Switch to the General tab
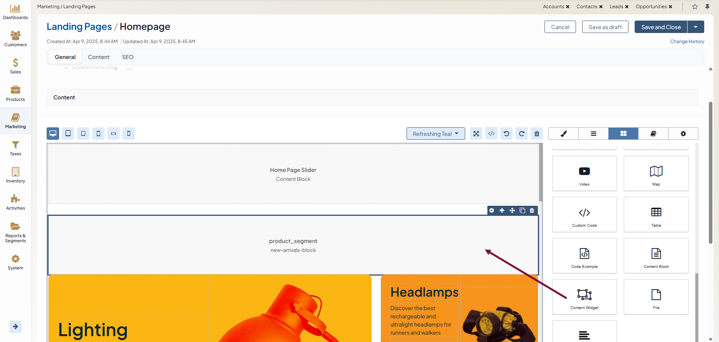This screenshot has height=342, width=719. [x=65, y=57]
